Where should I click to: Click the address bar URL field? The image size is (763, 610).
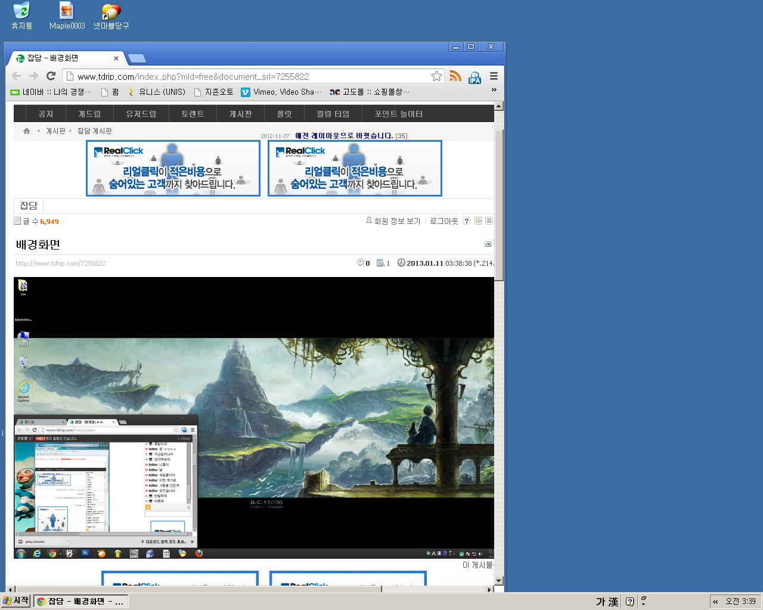[250, 76]
